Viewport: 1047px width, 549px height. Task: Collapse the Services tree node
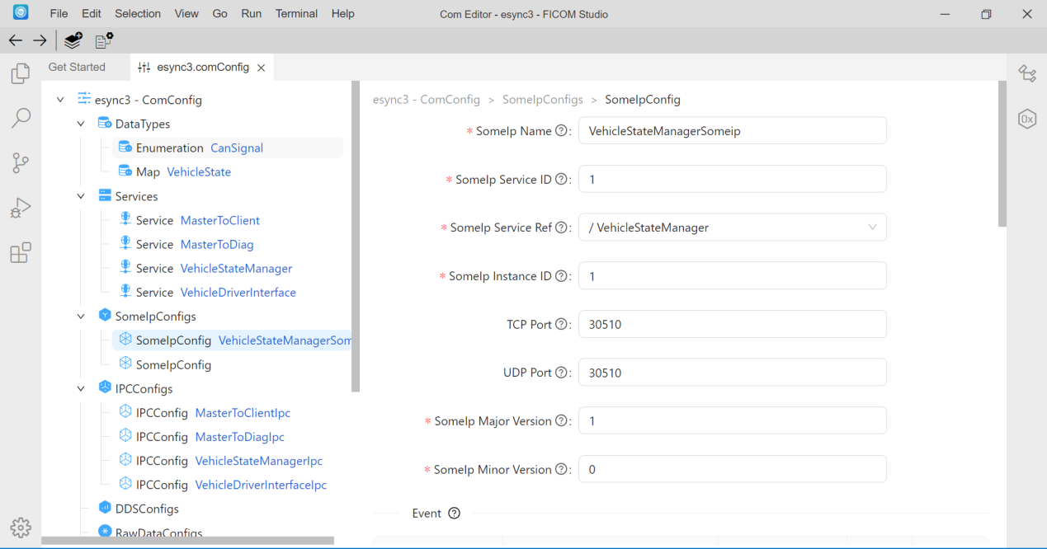coord(81,196)
